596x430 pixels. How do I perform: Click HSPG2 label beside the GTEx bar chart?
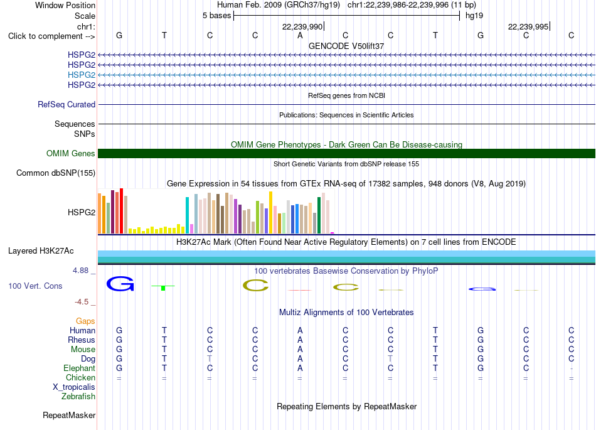point(82,212)
